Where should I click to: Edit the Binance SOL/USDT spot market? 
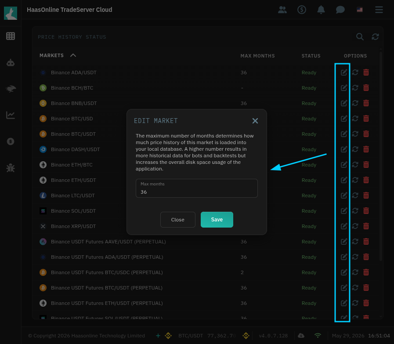(x=344, y=210)
